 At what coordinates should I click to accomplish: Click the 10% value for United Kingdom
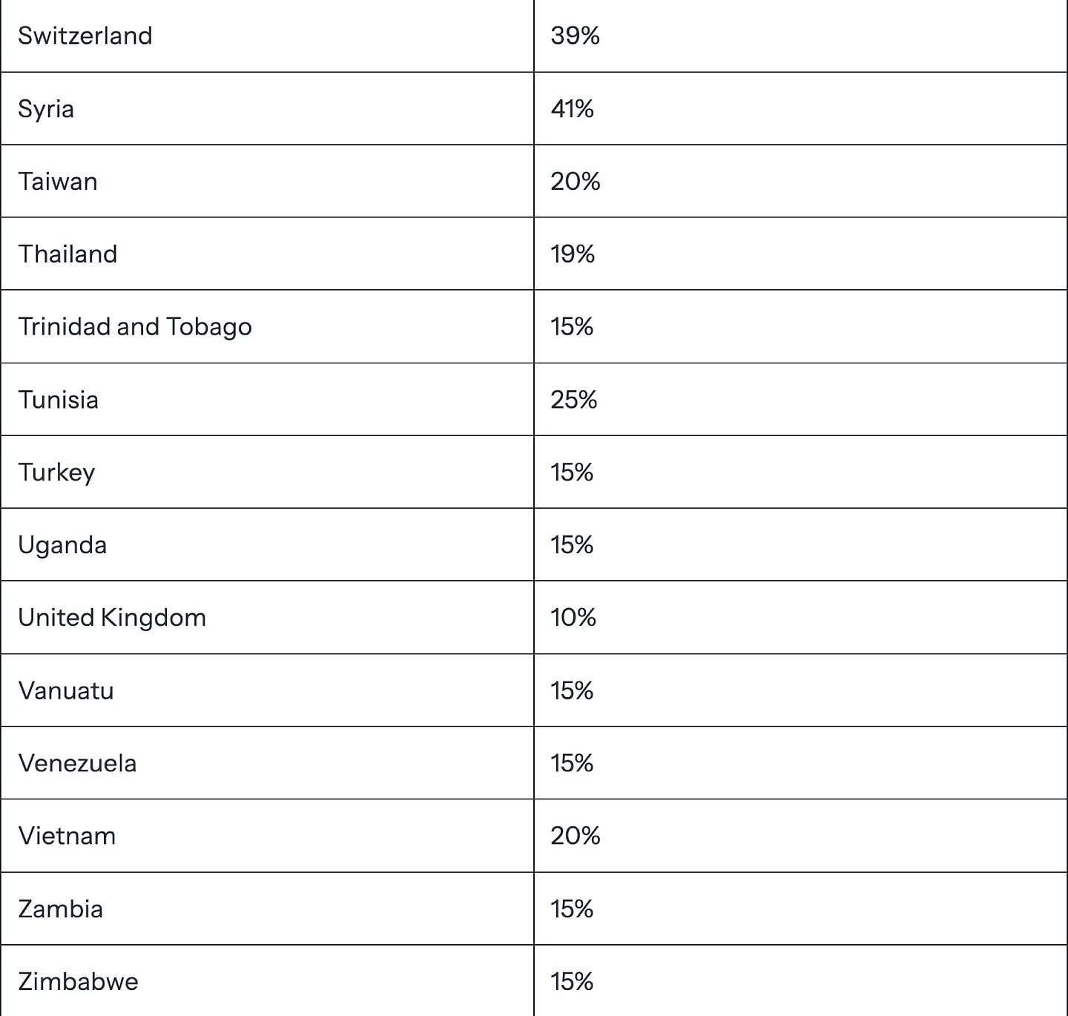coord(573,618)
